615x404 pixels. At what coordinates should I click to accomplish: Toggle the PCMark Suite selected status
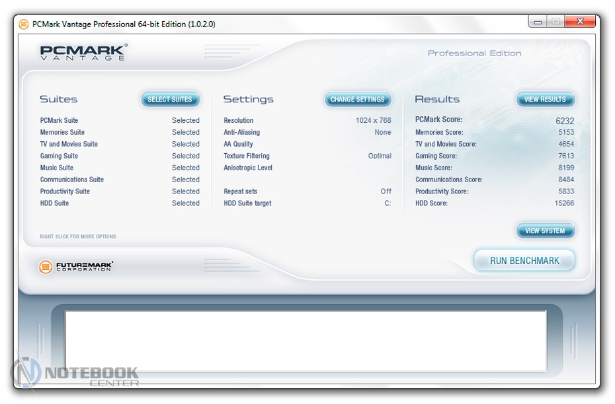tap(185, 121)
